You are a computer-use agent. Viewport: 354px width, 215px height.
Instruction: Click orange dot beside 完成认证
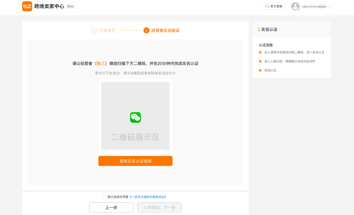260,70
